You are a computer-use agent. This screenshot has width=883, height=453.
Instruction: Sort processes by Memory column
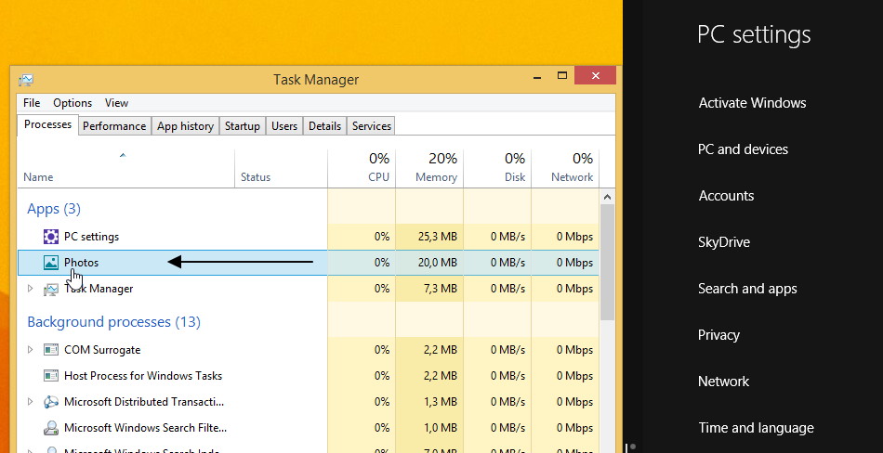(429, 168)
